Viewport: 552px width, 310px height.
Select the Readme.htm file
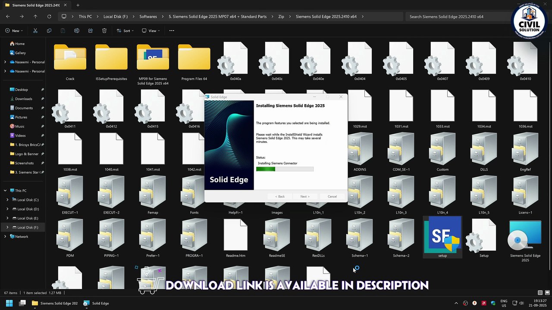pyautogui.click(x=235, y=238)
